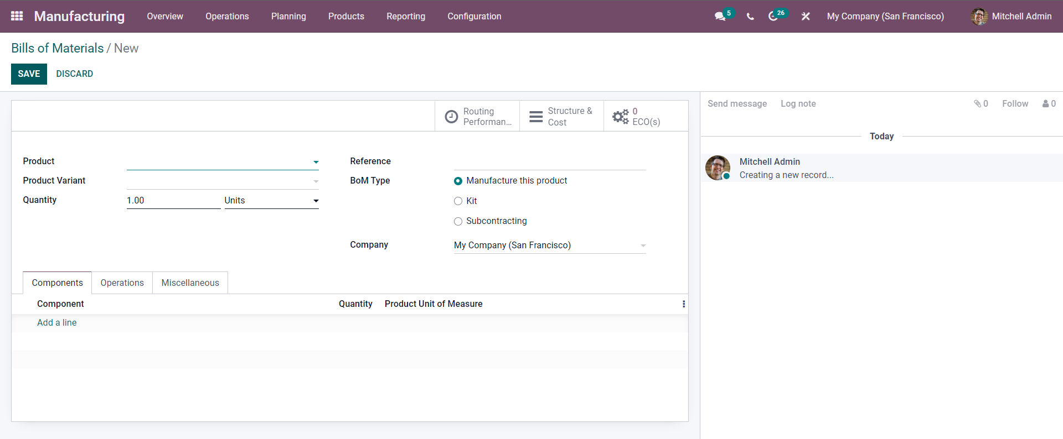
Task: Click Mitchell Admin name in chatter message
Action: point(770,161)
